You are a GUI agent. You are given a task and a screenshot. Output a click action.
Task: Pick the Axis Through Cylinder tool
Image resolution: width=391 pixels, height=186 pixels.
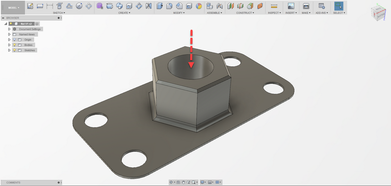click(x=250, y=6)
